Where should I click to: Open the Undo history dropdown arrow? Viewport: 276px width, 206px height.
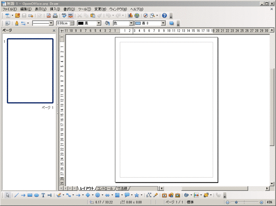113,16
